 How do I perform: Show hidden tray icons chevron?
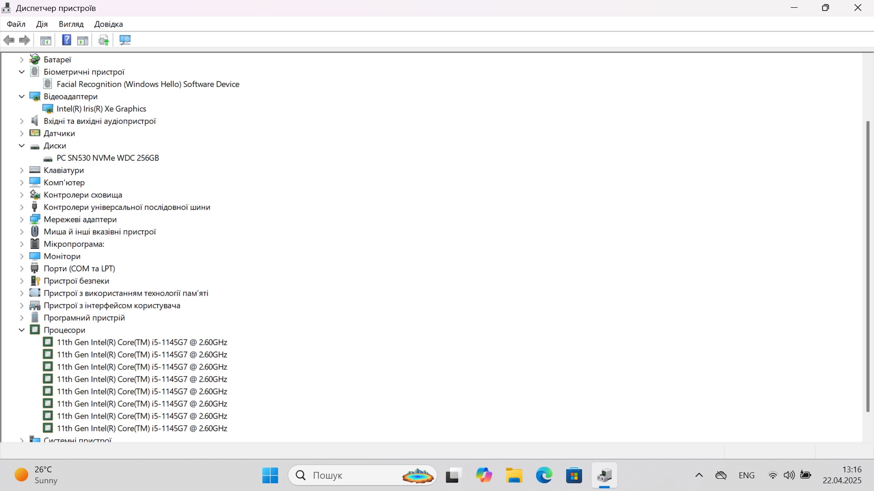(699, 476)
